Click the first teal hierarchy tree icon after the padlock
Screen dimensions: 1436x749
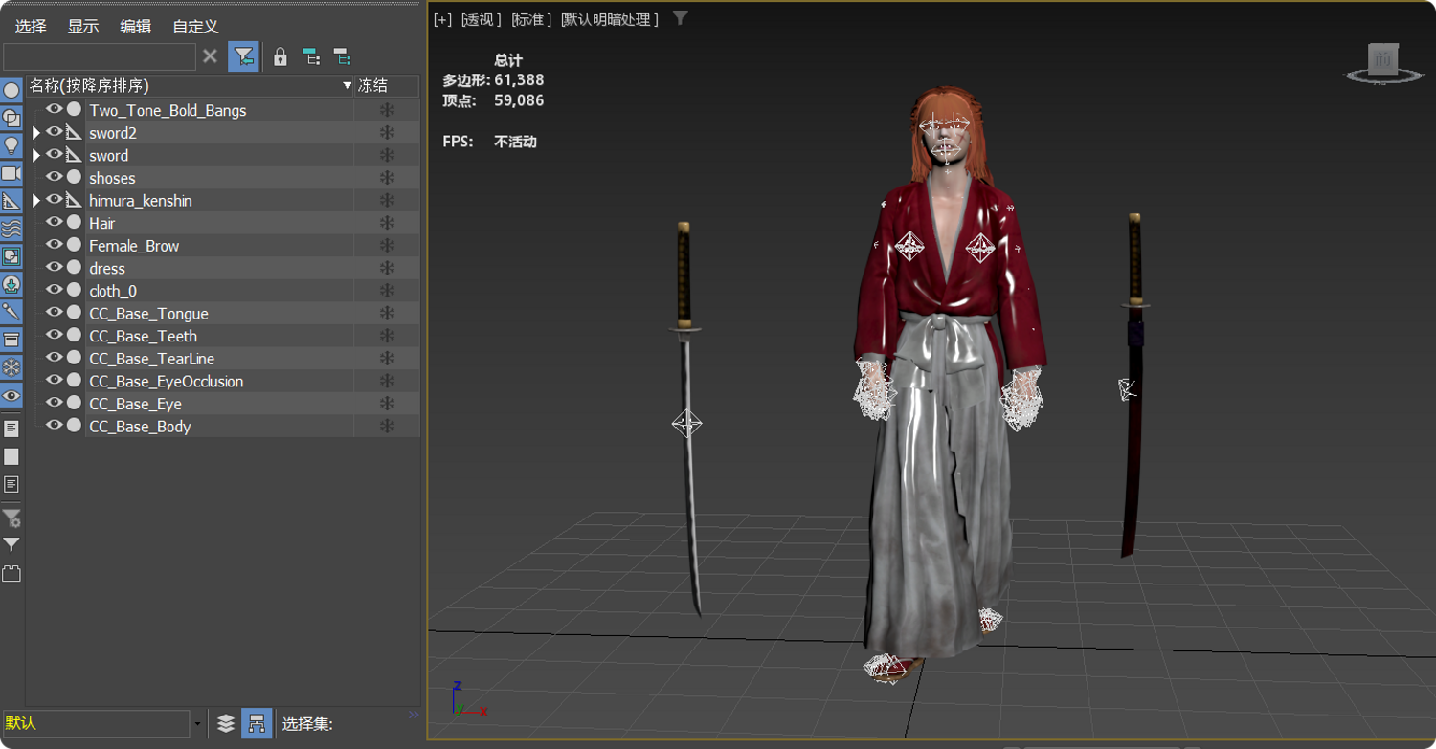(x=311, y=56)
